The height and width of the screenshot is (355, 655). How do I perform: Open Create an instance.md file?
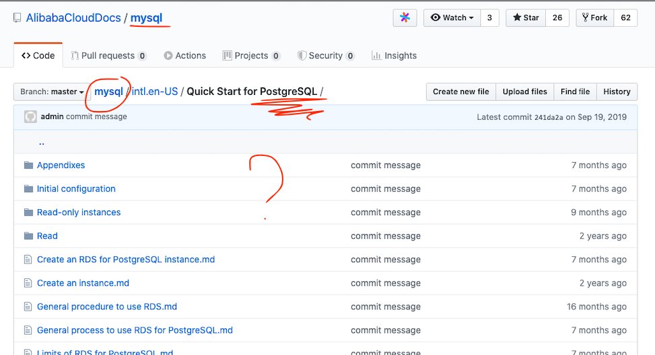coord(83,283)
